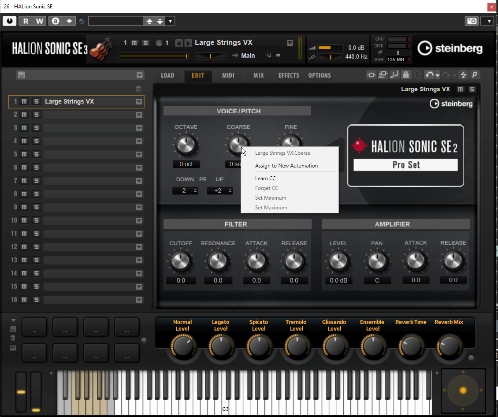
Task: Take a snapshot with the camera icon
Action: tap(472, 21)
